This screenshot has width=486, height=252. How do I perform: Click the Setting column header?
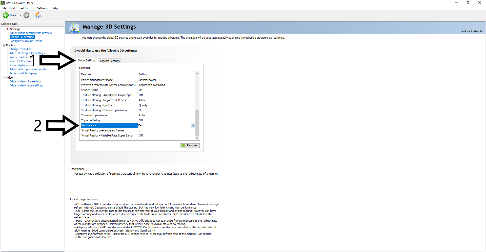[x=166, y=74]
